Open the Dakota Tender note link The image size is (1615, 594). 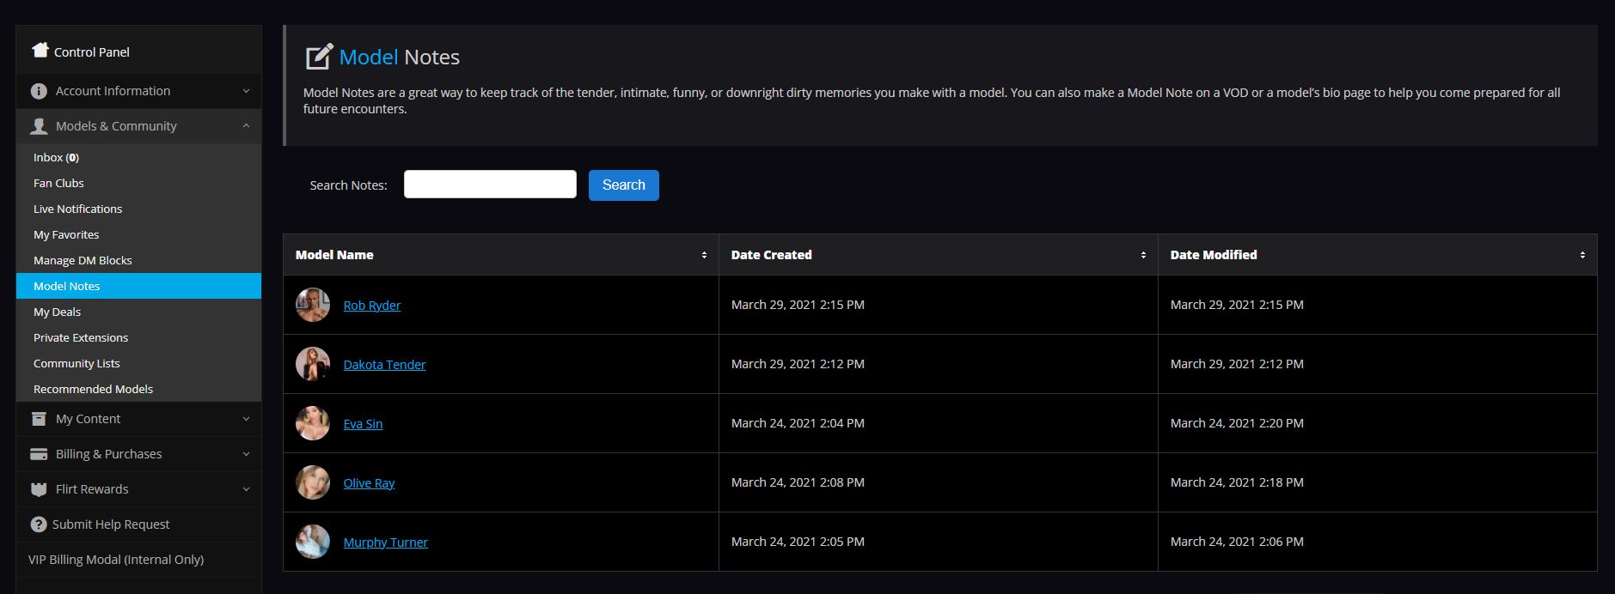tap(384, 365)
